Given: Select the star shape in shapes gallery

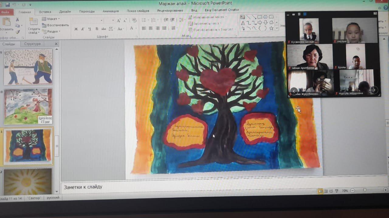Looking at the screenshot, I should click(271, 28).
